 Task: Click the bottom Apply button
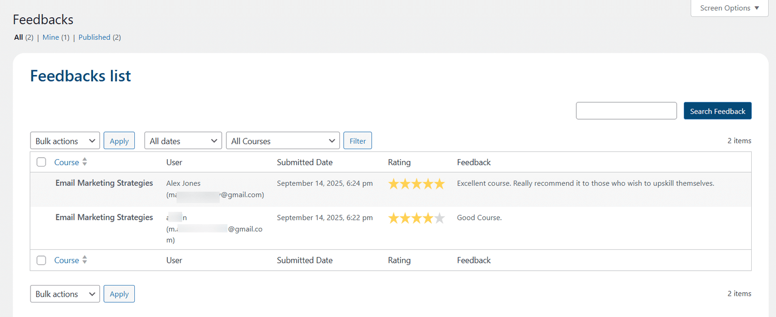(x=119, y=294)
